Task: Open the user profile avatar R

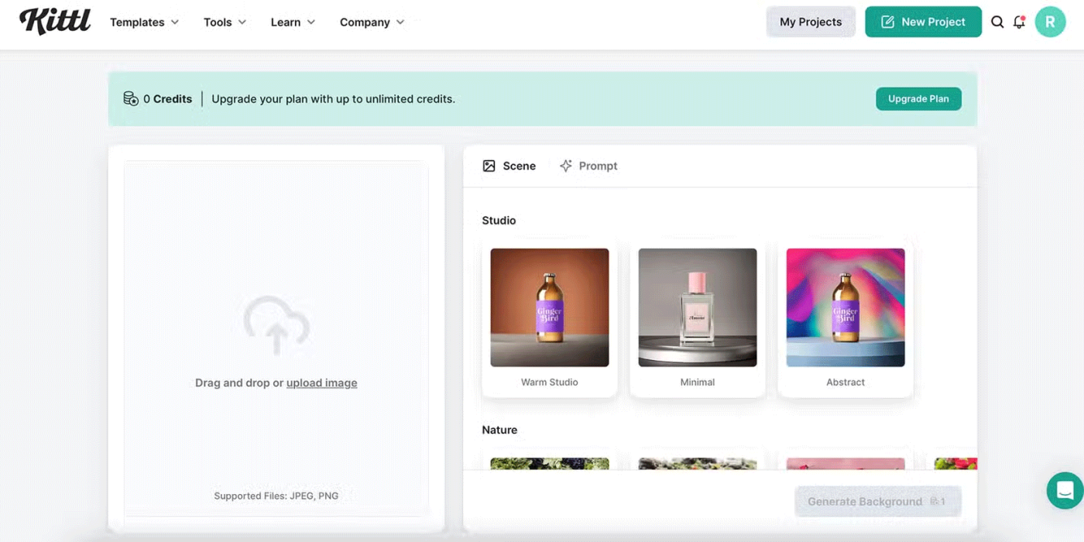Action: pos(1050,22)
